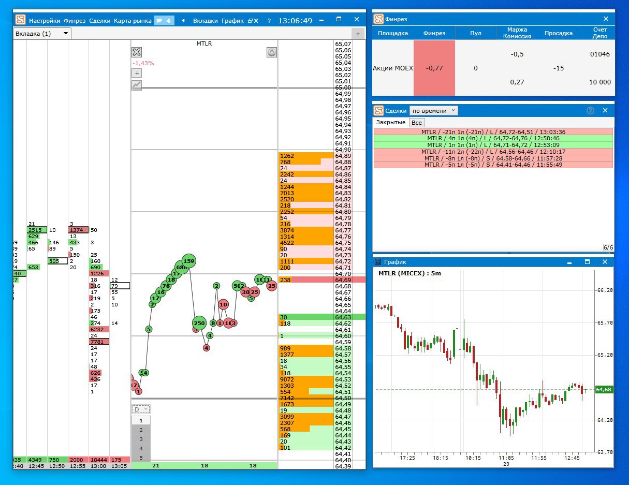Select the trade closed at 12:58:46
This screenshot has width=629, height=485.
(x=493, y=139)
